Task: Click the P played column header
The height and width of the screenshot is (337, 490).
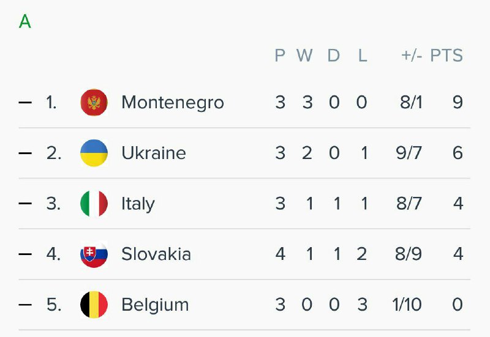Action: click(x=280, y=56)
